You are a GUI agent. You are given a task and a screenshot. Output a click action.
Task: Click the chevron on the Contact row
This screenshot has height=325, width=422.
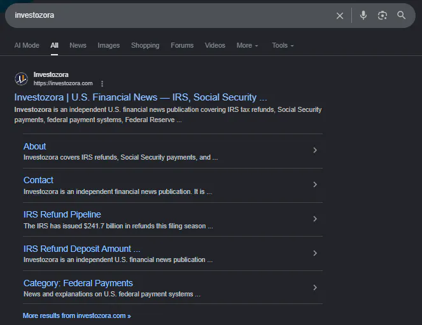[x=315, y=184]
